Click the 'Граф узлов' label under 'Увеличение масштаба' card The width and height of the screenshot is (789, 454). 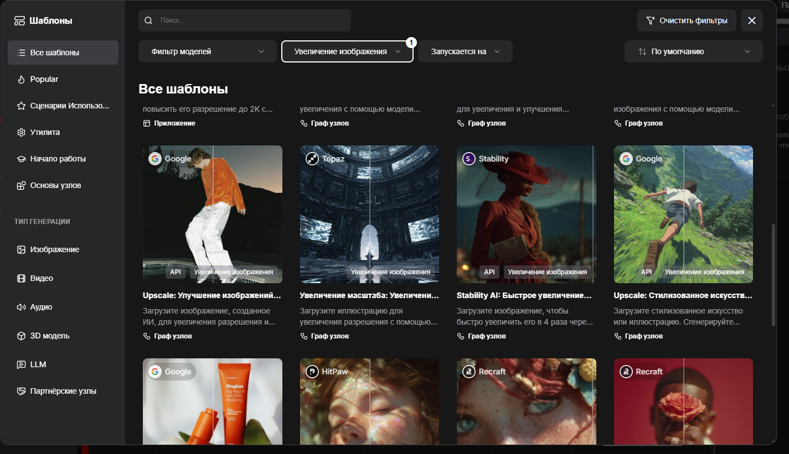click(x=330, y=336)
